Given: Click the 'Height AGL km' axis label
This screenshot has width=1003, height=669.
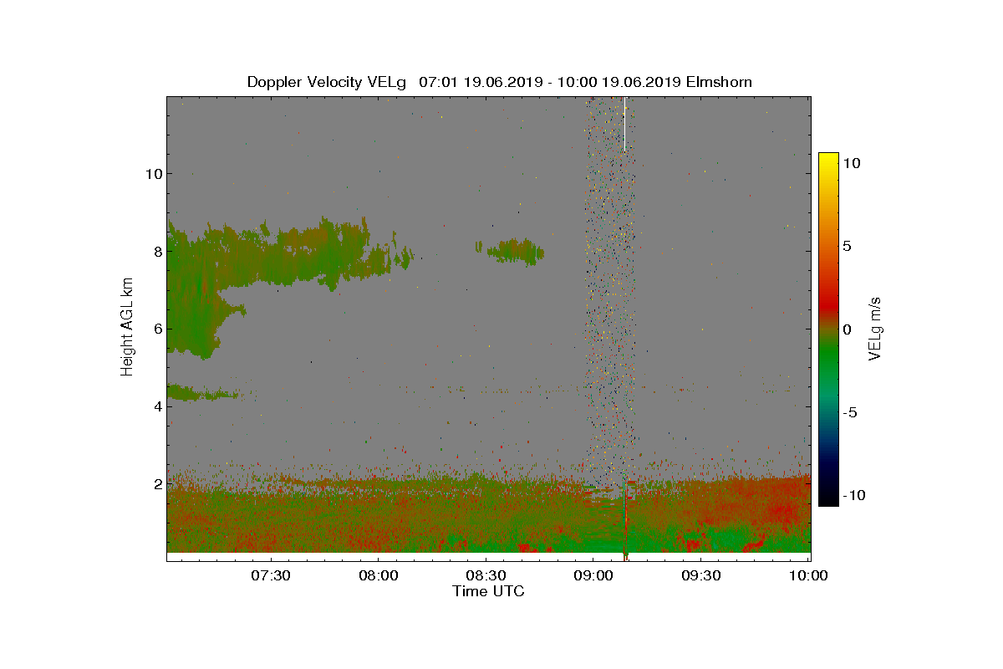Looking at the screenshot, I should [127, 328].
